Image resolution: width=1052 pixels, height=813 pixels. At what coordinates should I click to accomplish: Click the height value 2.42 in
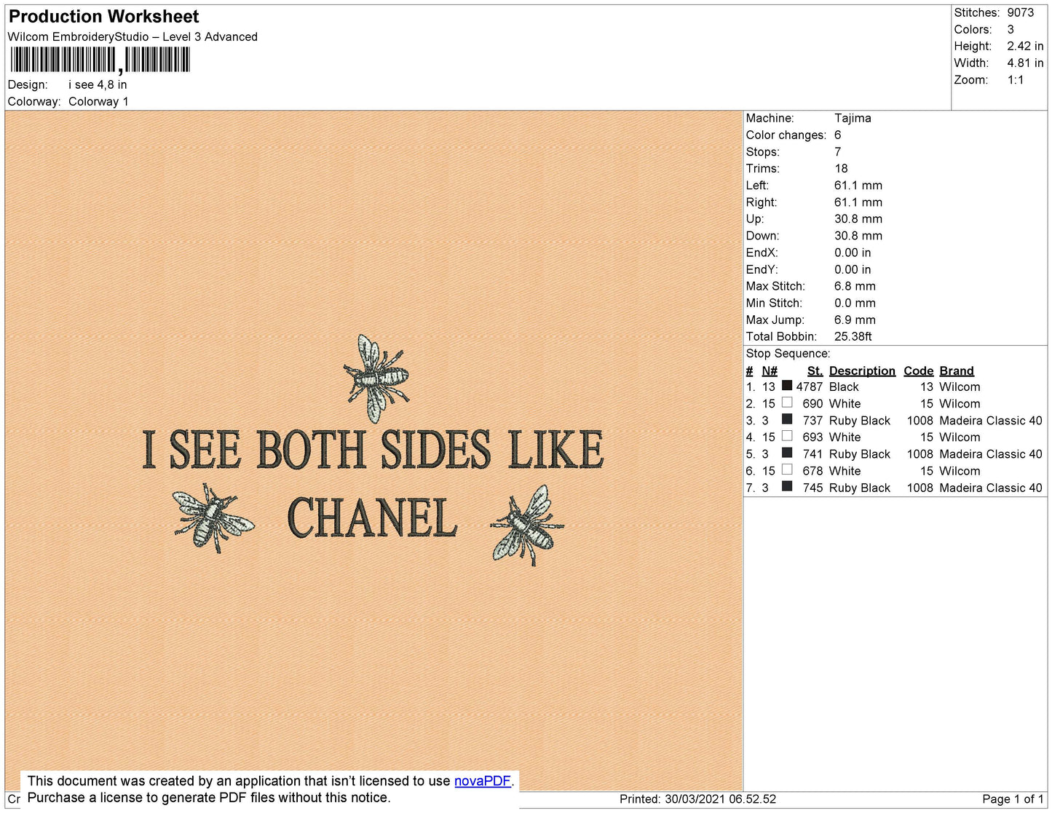click(x=1025, y=47)
